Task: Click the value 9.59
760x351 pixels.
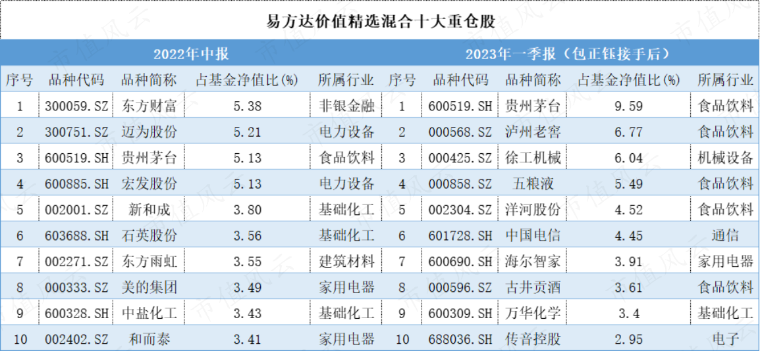Action: pyautogui.click(x=629, y=106)
